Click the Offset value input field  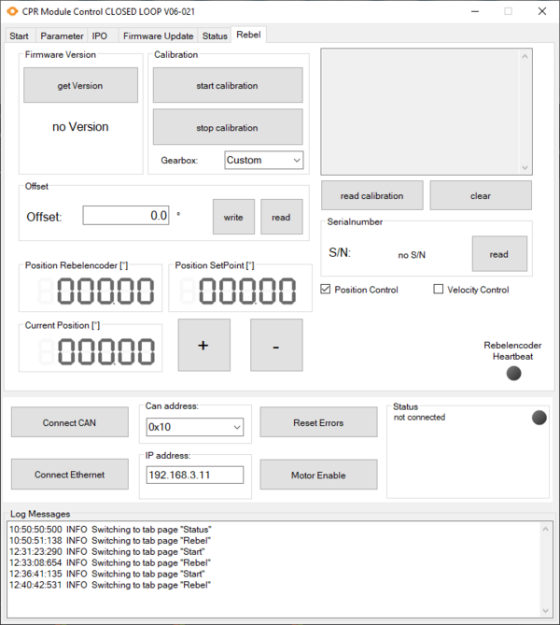(126, 216)
